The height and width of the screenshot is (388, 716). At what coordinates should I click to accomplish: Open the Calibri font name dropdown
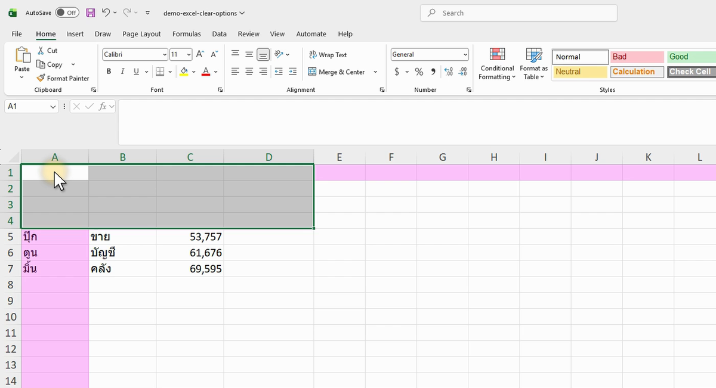[x=165, y=54]
